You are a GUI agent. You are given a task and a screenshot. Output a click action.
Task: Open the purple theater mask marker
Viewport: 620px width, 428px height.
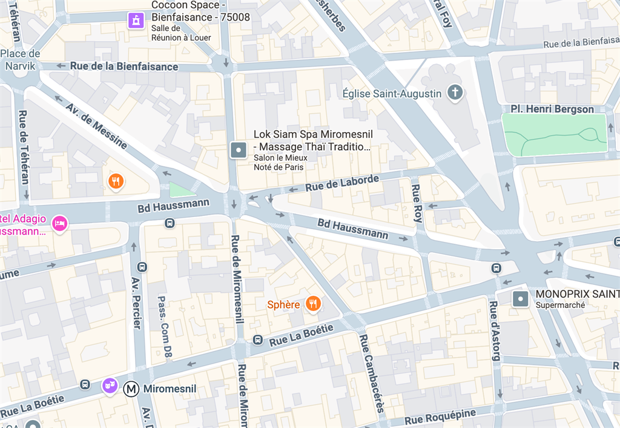110,385
